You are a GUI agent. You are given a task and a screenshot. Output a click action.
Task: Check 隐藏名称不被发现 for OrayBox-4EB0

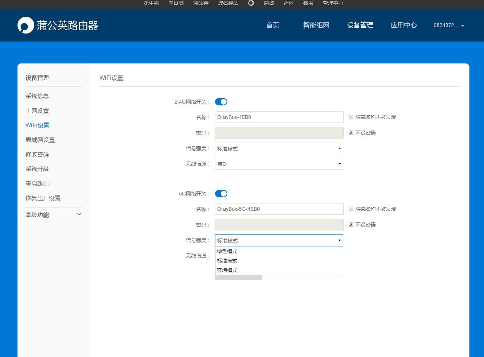point(351,117)
